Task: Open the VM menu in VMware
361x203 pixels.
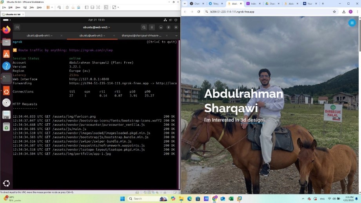Action: 25,7
